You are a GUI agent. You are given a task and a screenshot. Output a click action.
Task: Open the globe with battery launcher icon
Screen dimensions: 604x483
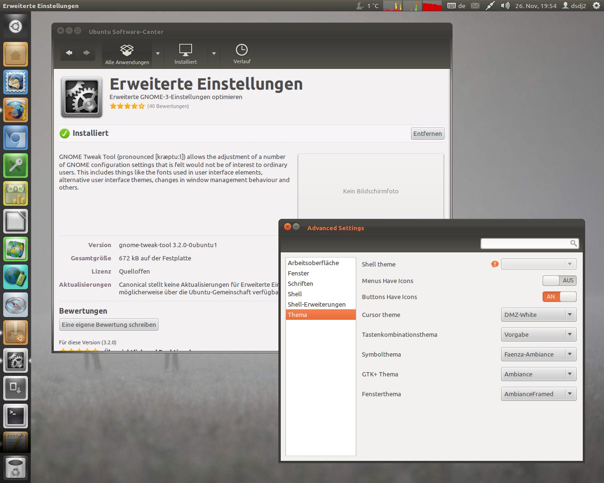pyautogui.click(x=16, y=277)
